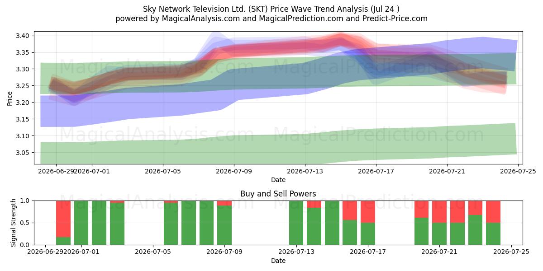543x271 pixels.
Task: Click the 3.35 price tick label
Action: click(x=23, y=52)
